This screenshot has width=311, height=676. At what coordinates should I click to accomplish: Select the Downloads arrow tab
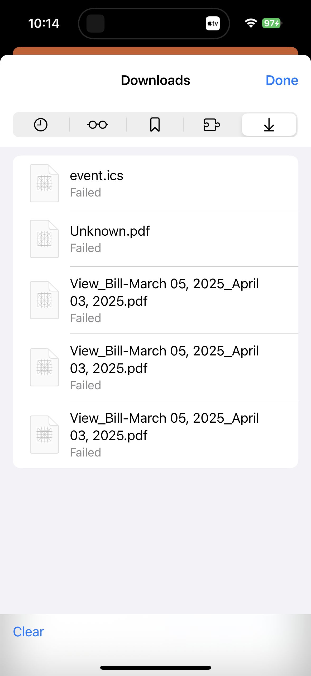point(269,125)
